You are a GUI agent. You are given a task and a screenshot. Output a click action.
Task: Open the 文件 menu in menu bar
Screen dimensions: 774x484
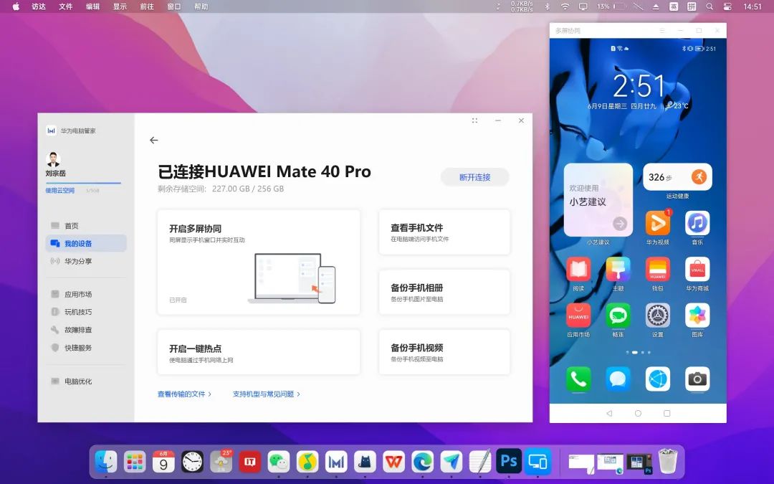click(66, 6)
